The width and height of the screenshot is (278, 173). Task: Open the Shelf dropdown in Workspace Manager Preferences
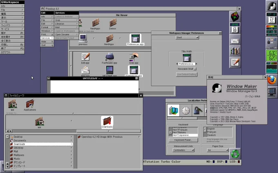(187, 37)
